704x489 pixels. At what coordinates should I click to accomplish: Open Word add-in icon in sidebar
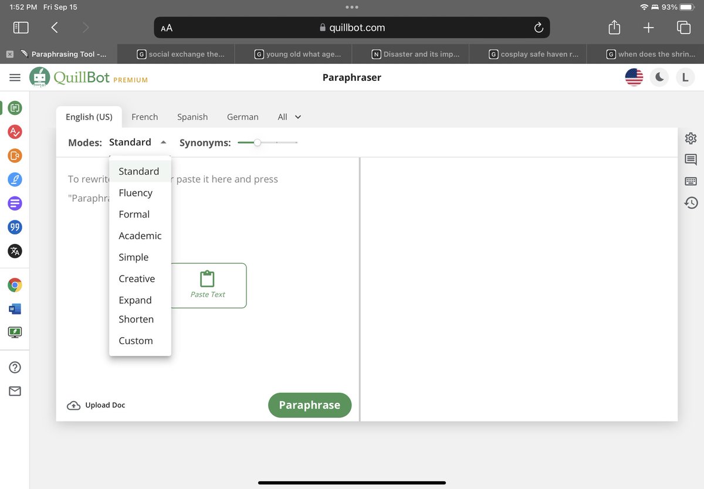[x=15, y=309]
